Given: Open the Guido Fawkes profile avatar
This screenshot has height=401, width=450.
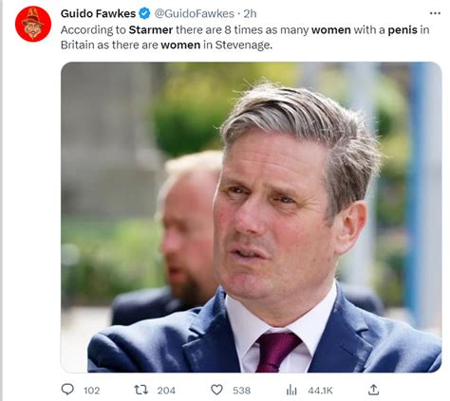Looking at the screenshot, I should point(33,24).
